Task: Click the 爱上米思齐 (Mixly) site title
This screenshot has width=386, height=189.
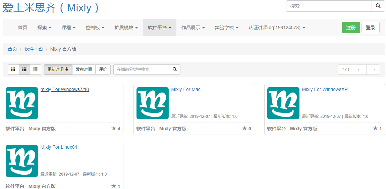Action: (x=50, y=8)
